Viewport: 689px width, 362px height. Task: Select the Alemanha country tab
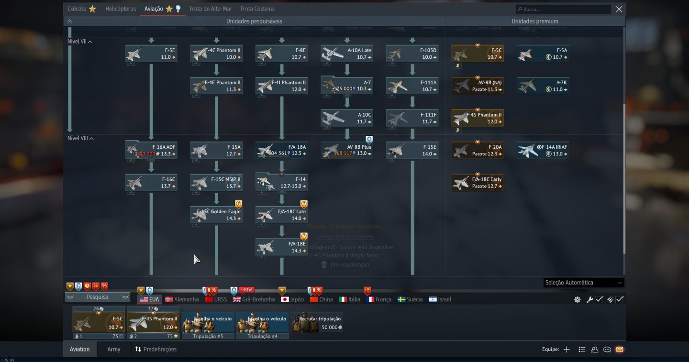click(x=182, y=299)
